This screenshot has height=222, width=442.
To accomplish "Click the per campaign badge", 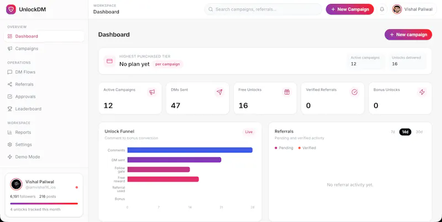I will click(x=167, y=64).
